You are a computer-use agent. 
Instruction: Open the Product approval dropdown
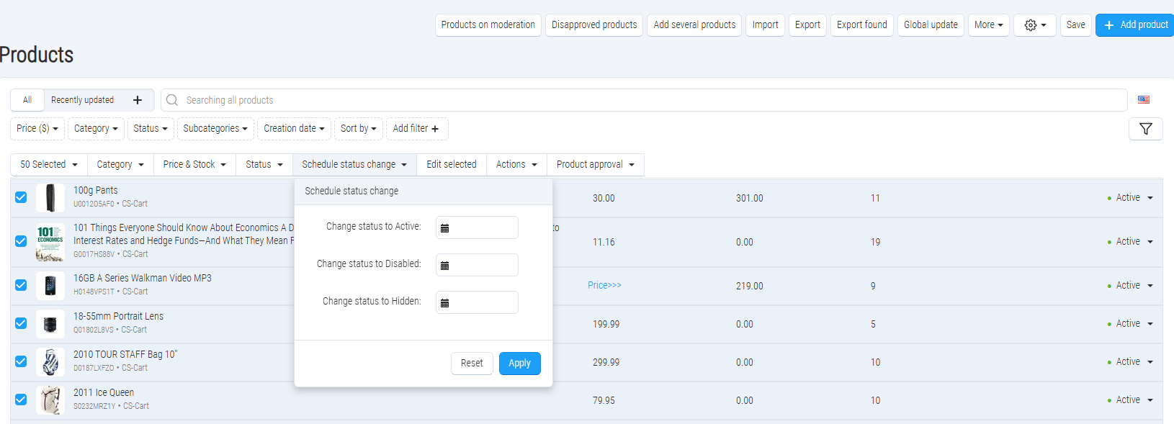coord(595,165)
